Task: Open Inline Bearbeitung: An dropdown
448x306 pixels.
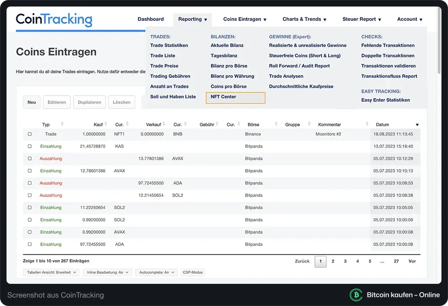Action: tap(107, 273)
